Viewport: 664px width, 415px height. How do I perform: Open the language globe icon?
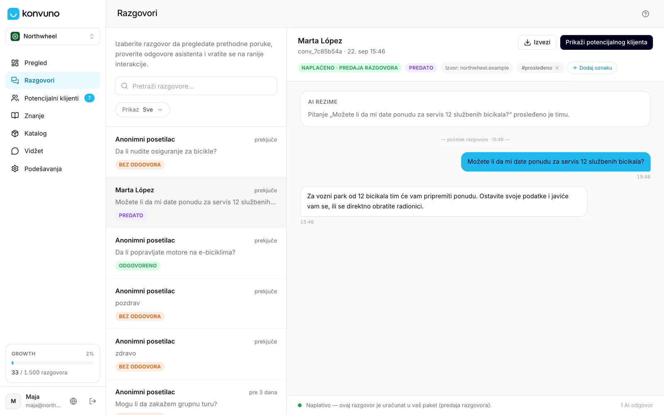coord(73,401)
